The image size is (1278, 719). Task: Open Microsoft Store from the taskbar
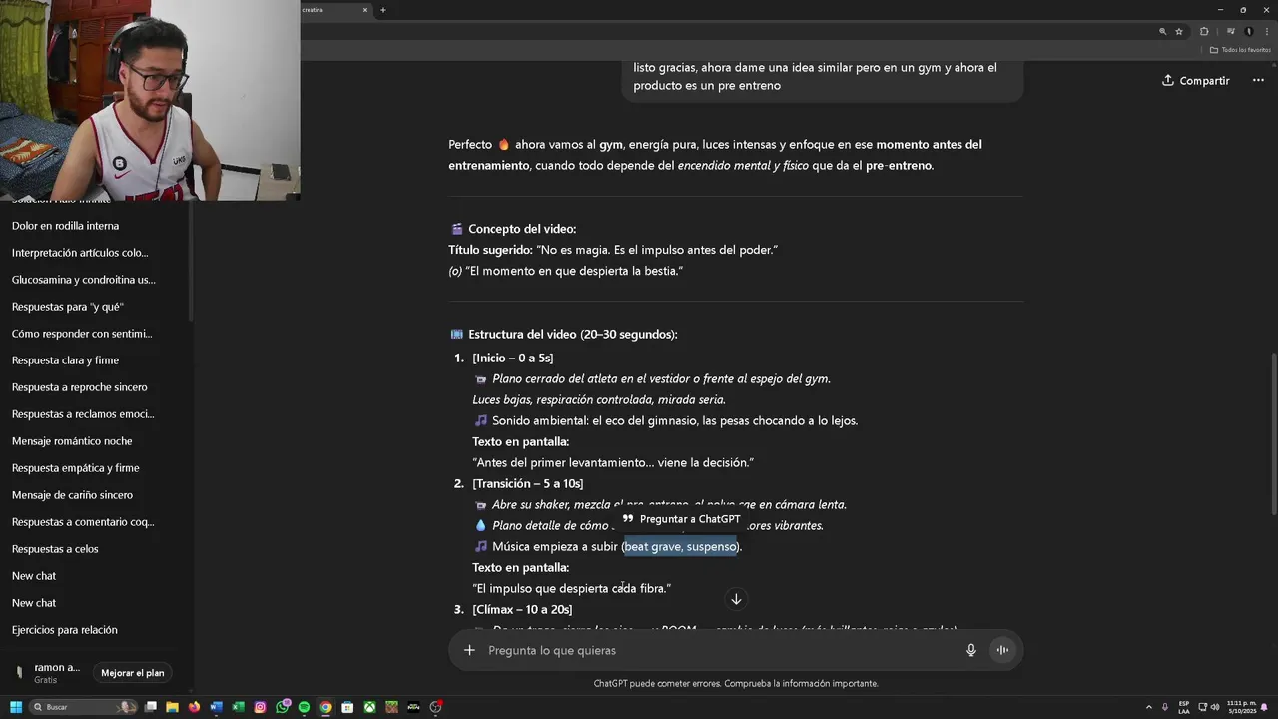[347, 707]
